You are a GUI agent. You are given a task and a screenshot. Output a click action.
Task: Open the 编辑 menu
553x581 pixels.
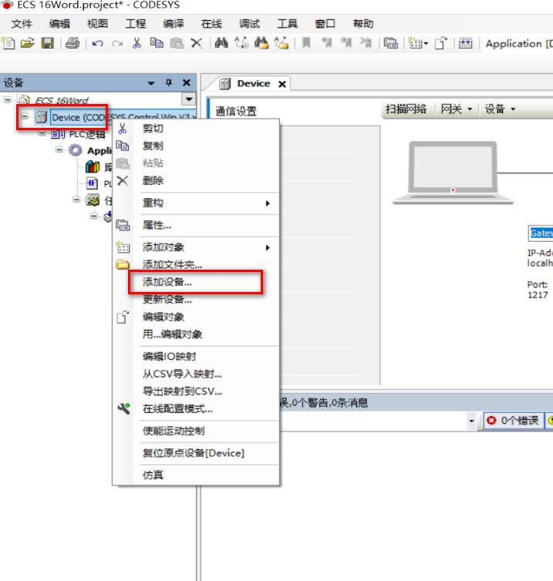59,24
